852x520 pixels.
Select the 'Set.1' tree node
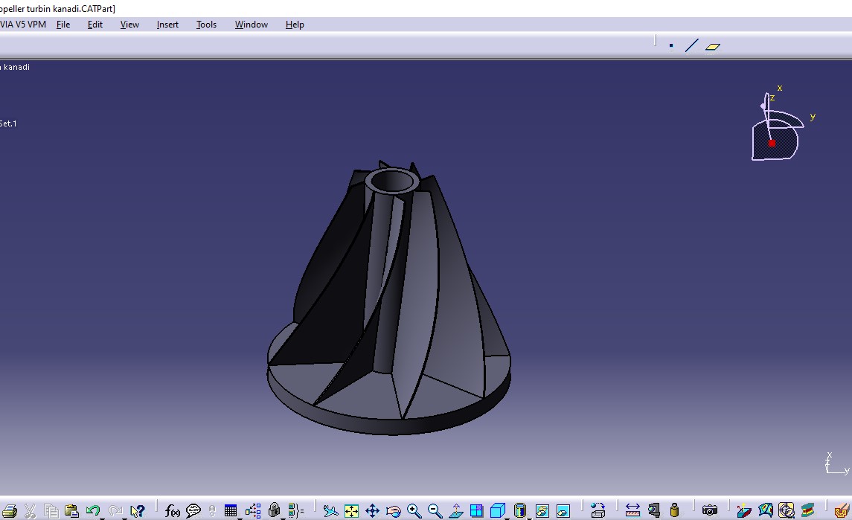point(8,123)
